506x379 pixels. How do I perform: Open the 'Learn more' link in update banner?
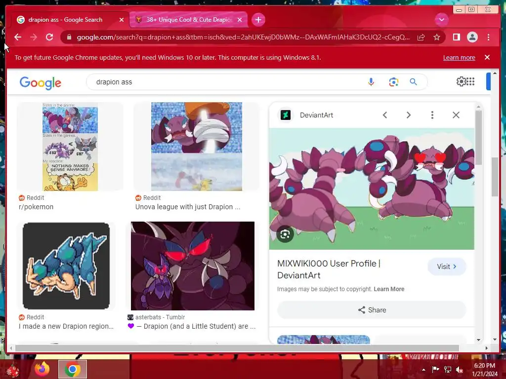(x=459, y=58)
